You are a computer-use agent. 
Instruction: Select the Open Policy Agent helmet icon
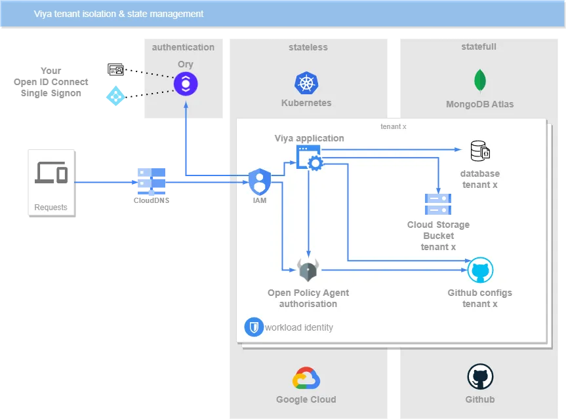click(x=308, y=269)
